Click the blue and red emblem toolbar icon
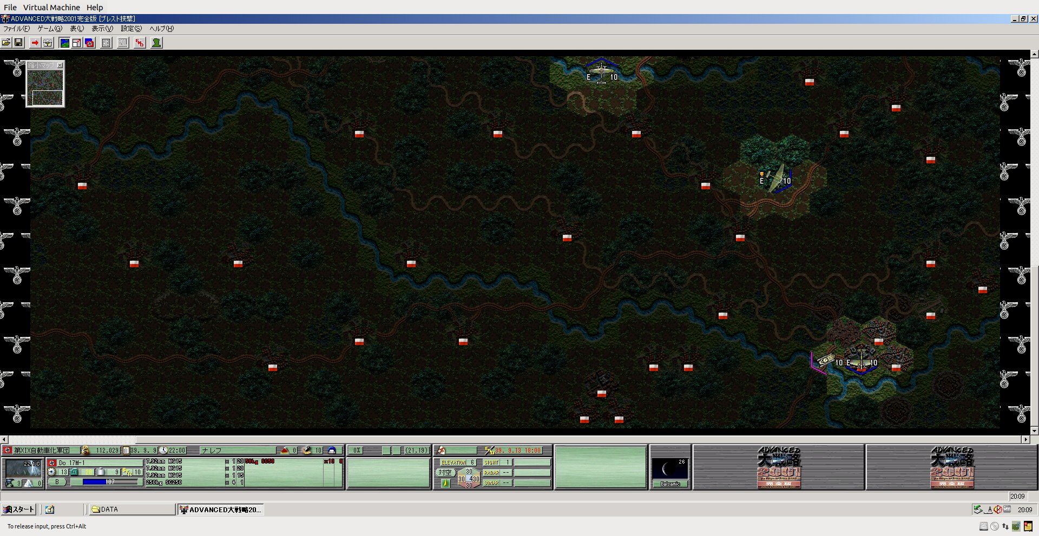This screenshot has width=1039, height=536. [89, 43]
